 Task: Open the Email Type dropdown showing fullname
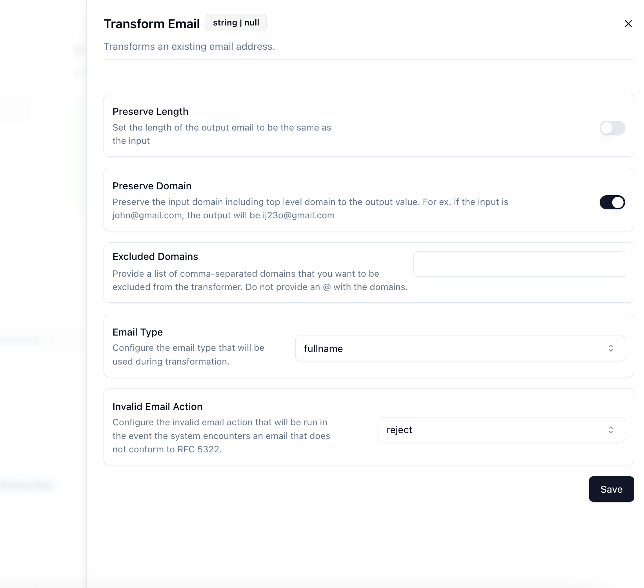click(x=460, y=348)
